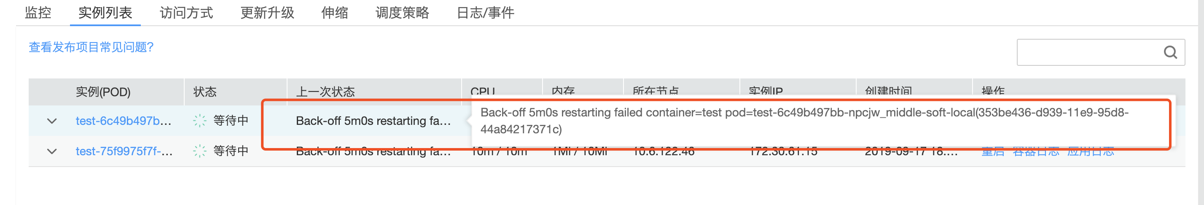Click the search magnifier icon
Viewport: 1204px width, 205px height.
click(1170, 52)
